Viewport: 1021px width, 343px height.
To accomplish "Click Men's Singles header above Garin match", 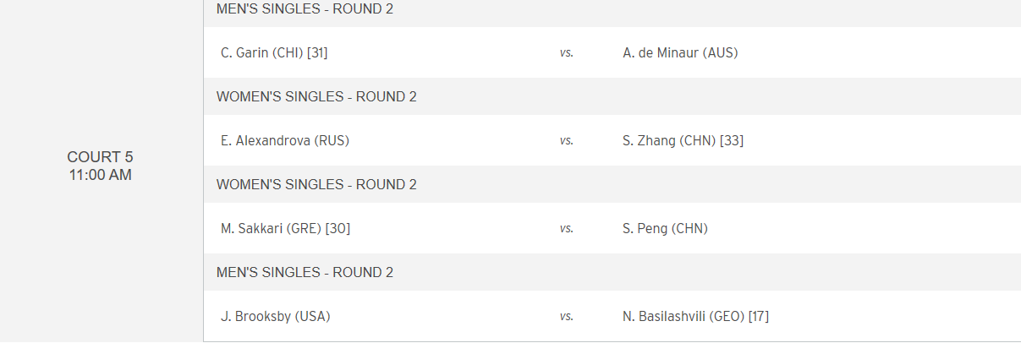I will tap(305, 9).
